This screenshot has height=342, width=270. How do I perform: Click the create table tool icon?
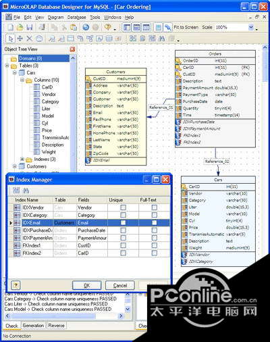71,39
